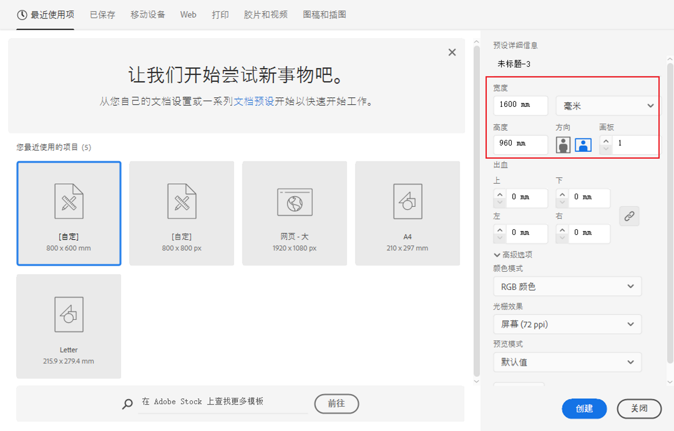Open the 最近使用项 tab

(x=45, y=15)
